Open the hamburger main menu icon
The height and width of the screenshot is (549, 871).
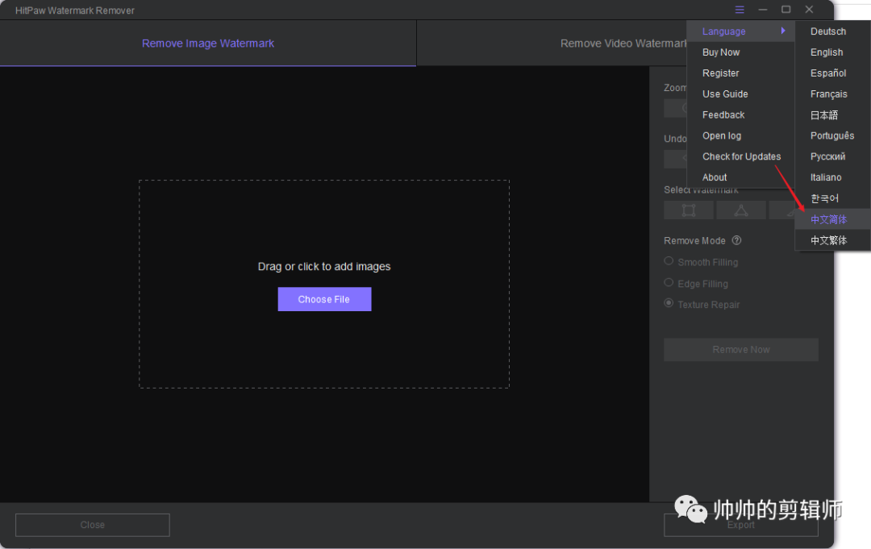[x=740, y=10]
